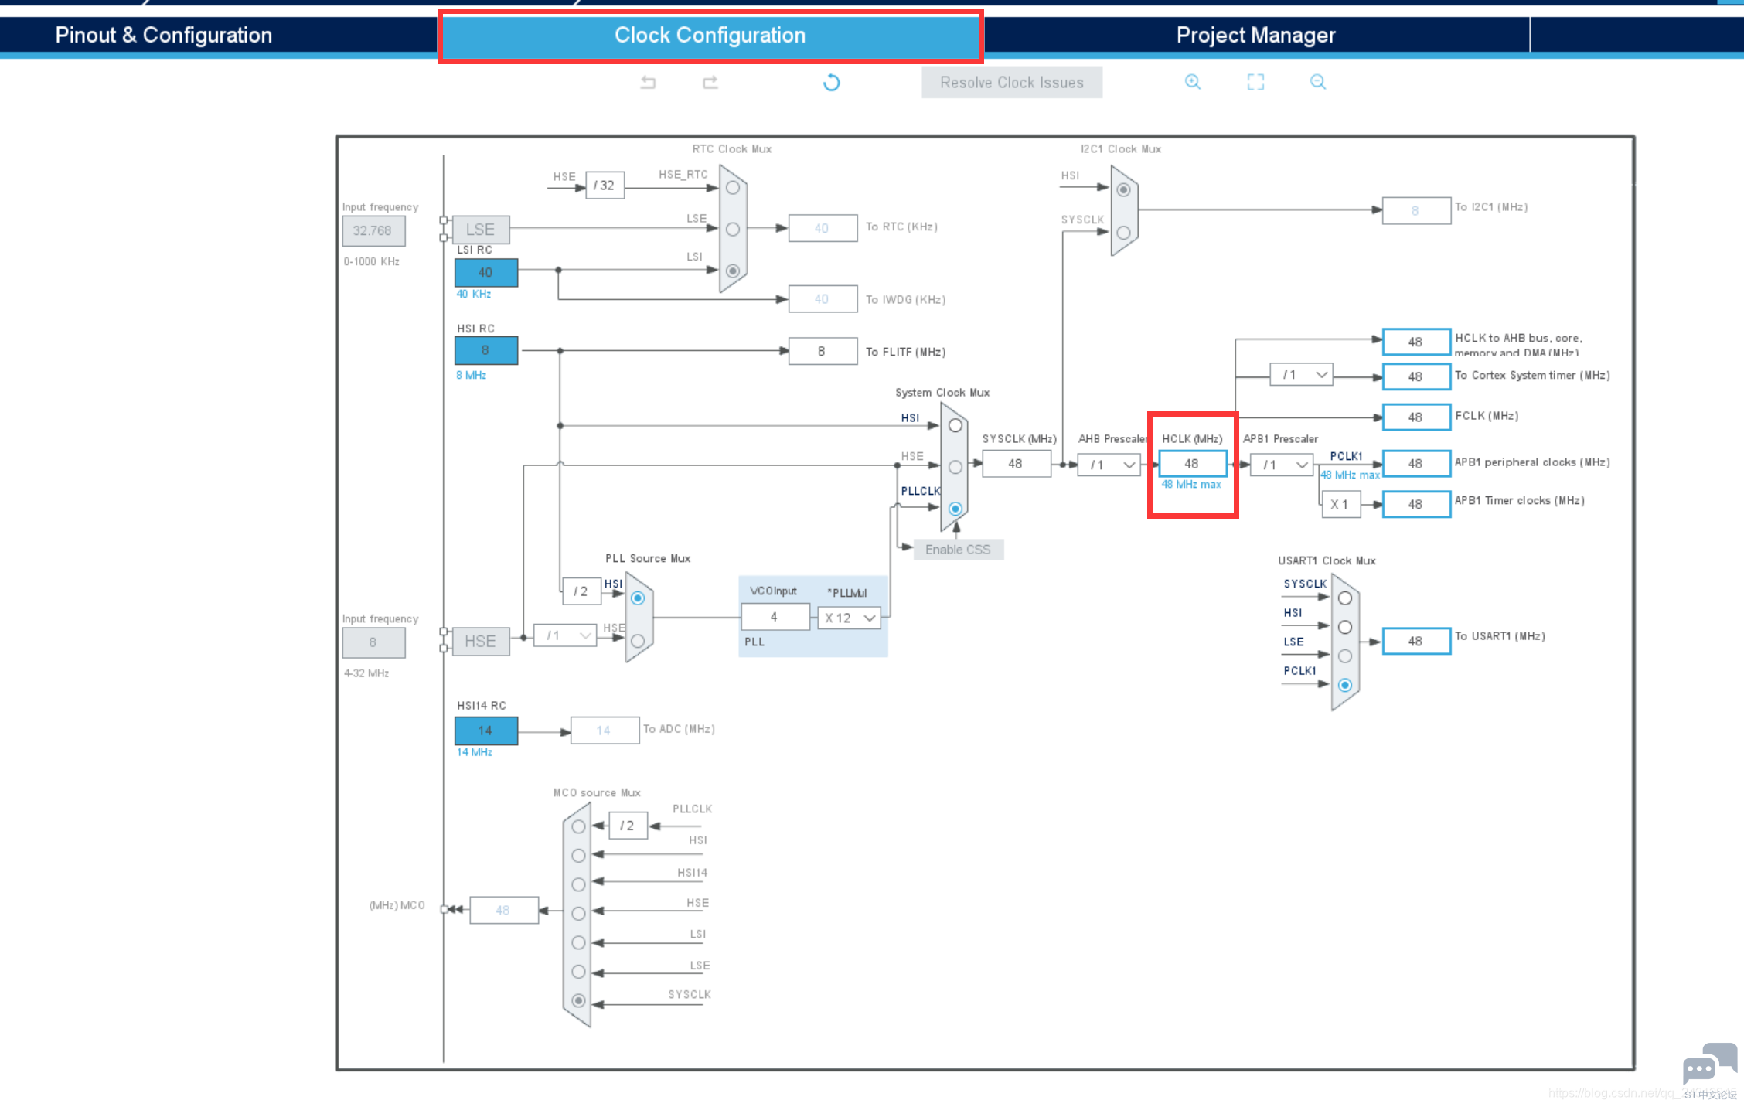Screen dimensions: 1744x1107
Task: Select SYSCLK in USART1 Clock Mux
Action: point(1345,598)
